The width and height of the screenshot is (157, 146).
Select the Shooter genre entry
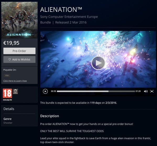8,123
